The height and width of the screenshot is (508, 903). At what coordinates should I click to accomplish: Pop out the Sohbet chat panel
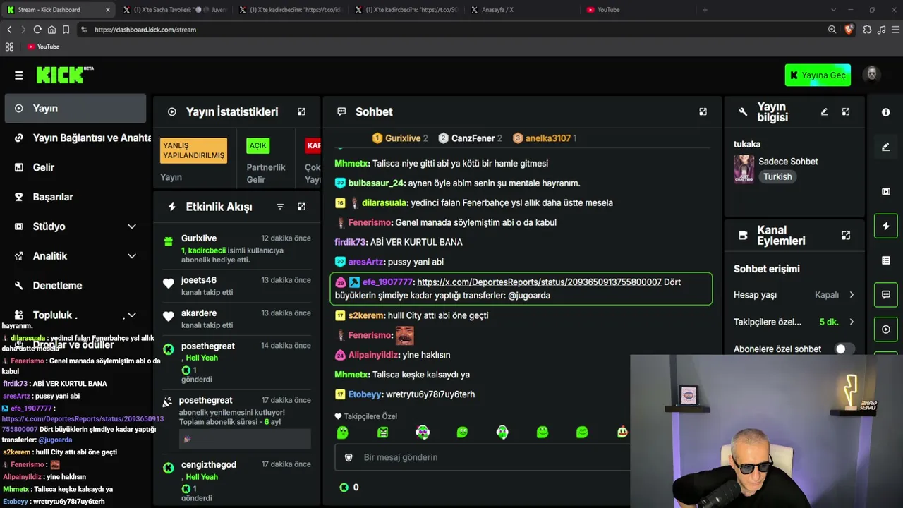click(x=703, y=111)
